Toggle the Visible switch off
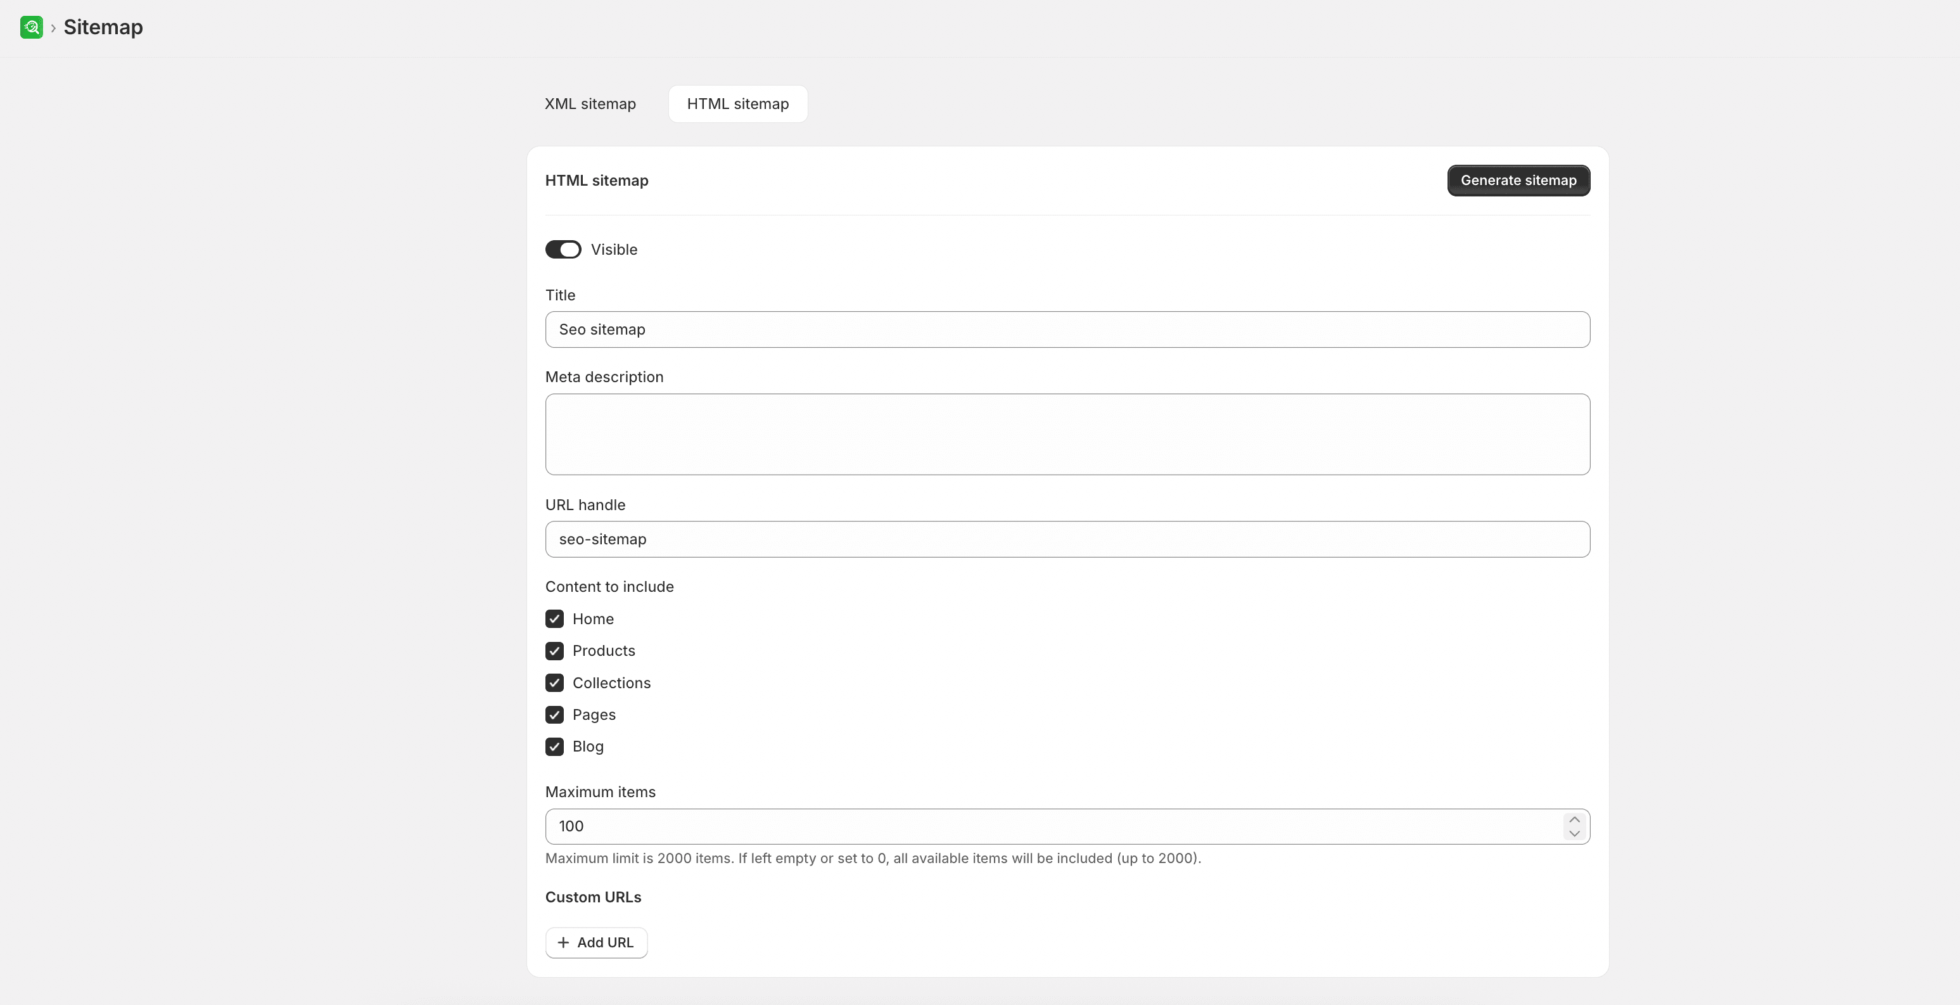1960x1005 pixels. pos(563,250)
